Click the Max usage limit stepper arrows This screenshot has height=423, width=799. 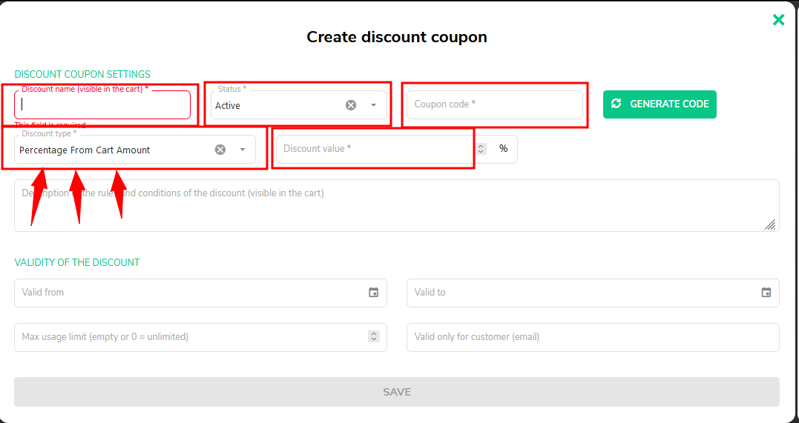click(373, 336)
